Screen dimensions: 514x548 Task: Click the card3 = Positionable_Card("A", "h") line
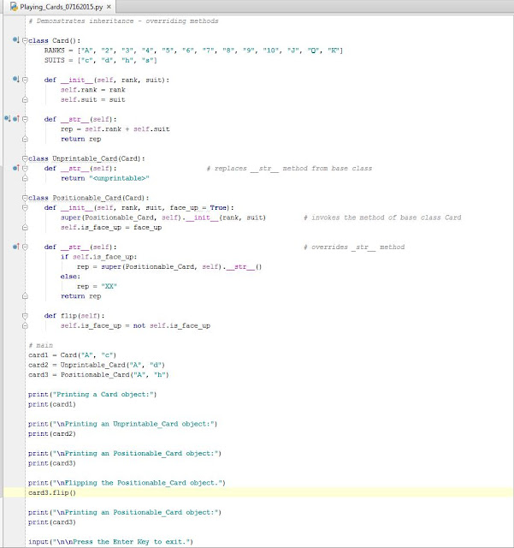point(98,375)
